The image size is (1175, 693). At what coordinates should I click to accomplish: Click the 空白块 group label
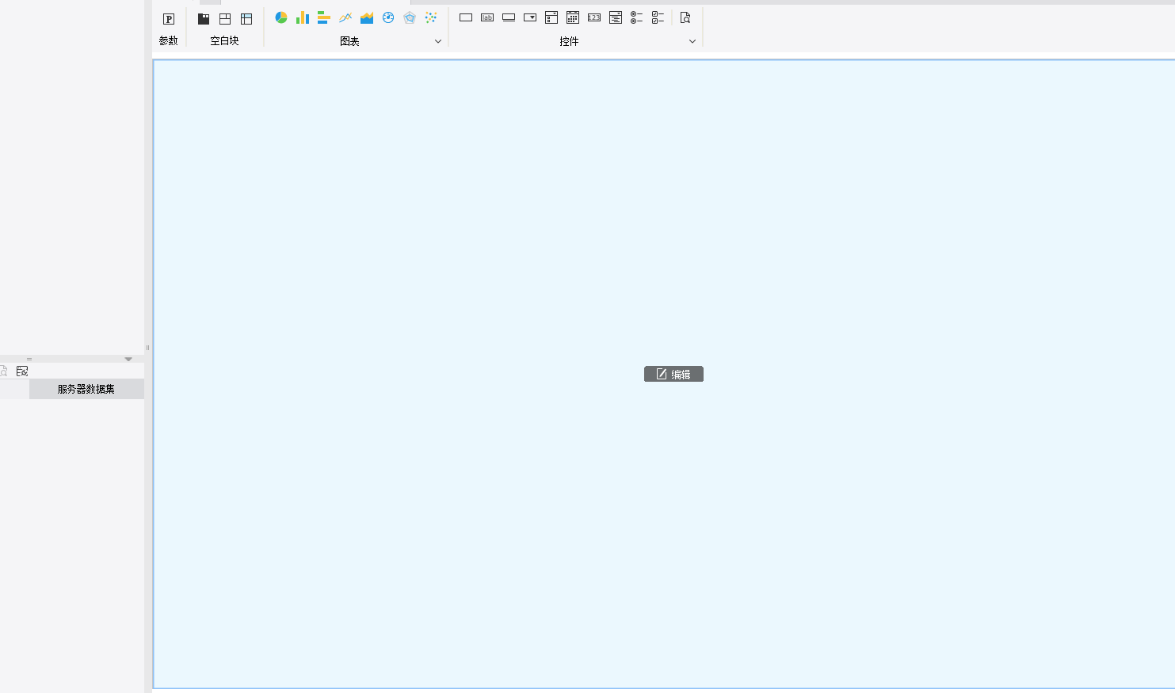point(224,40)
